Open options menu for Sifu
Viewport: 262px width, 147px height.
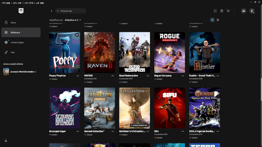point(183,131)
